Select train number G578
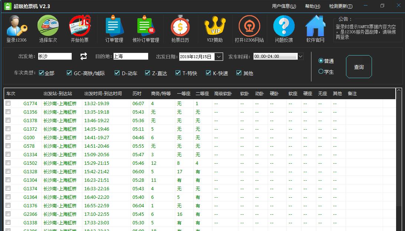This screenshot has height=231, width=405. click(x=29, y=146)
